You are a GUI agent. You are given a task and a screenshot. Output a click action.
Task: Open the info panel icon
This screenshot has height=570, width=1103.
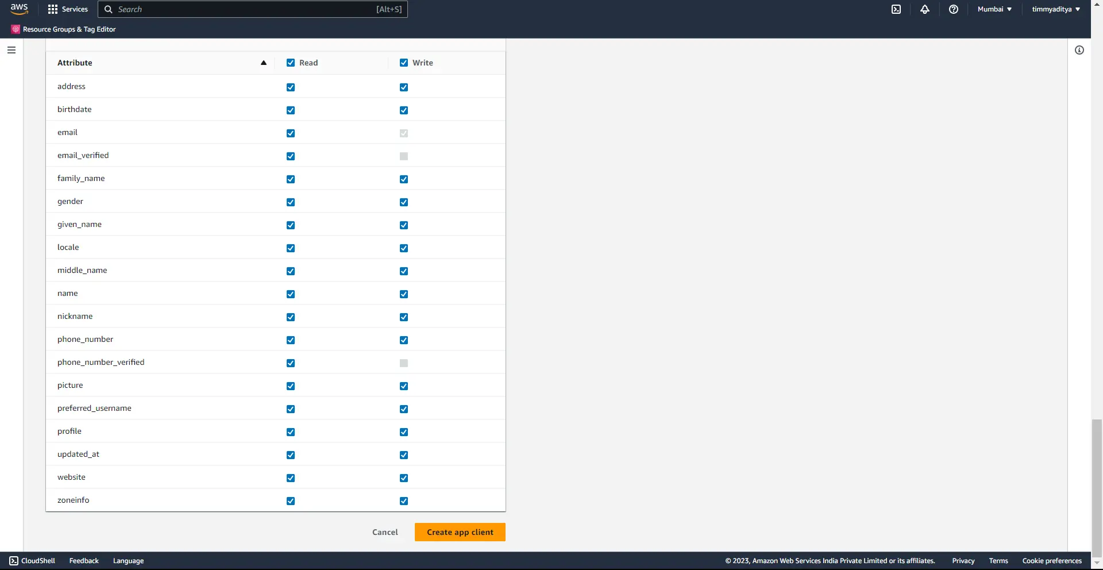pyautogui.click(x=1079, y=50)
